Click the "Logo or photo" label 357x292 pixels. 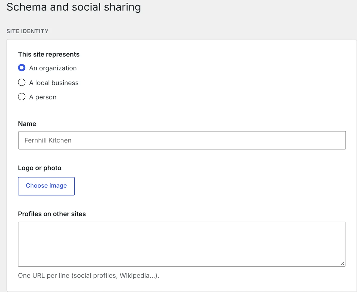pyautogui.click(x=40, y=168)
